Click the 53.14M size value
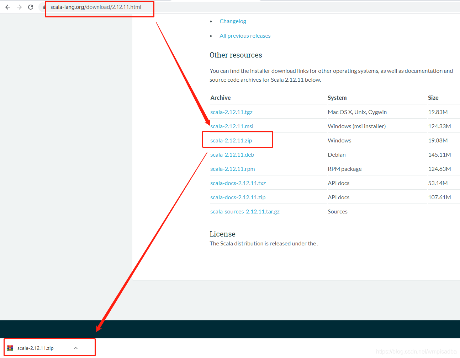460x358 pixels. click(438, 183)
